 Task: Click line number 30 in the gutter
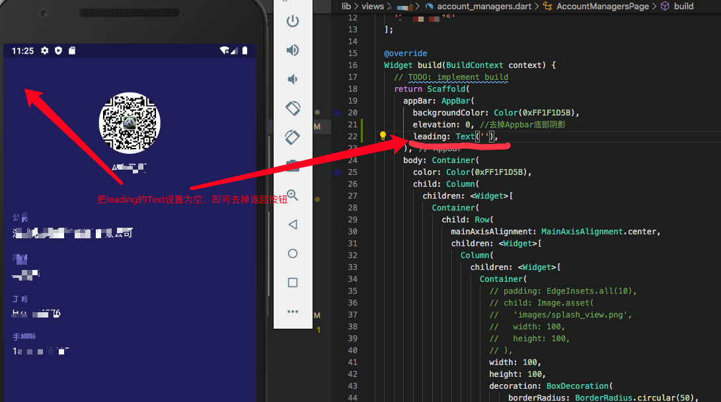353,232
